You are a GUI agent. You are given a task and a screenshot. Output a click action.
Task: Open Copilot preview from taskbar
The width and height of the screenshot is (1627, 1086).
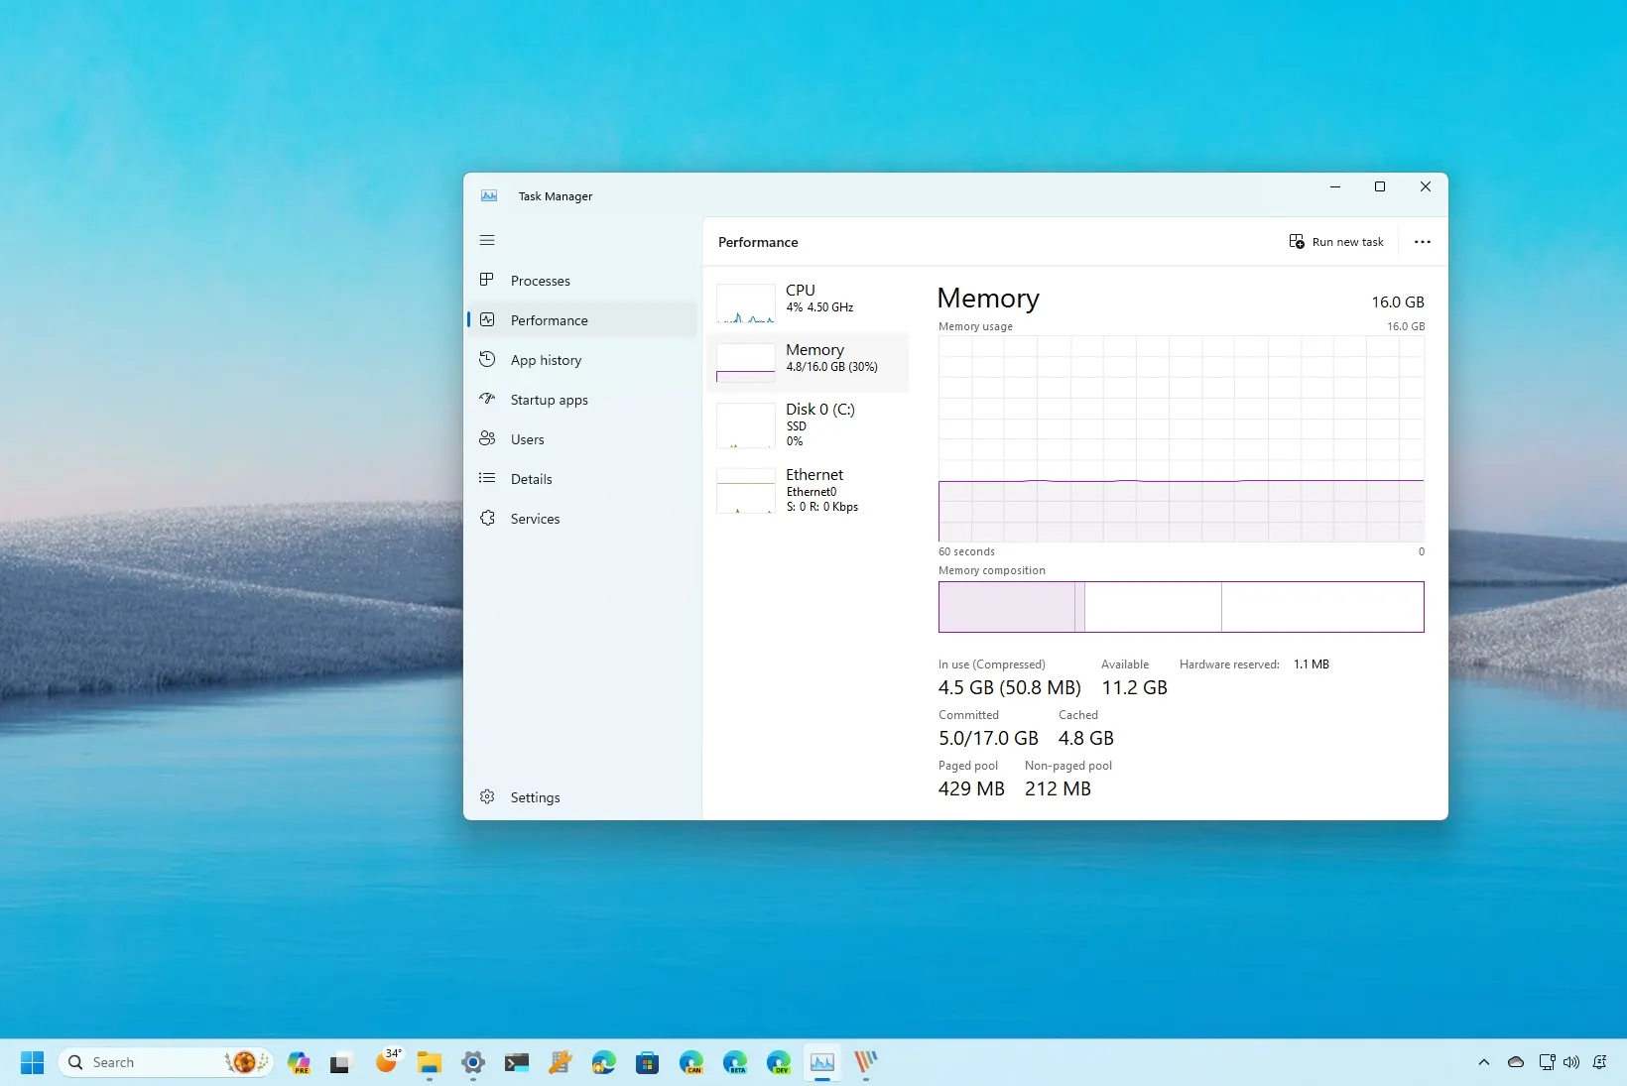(x=299, y=1062)
